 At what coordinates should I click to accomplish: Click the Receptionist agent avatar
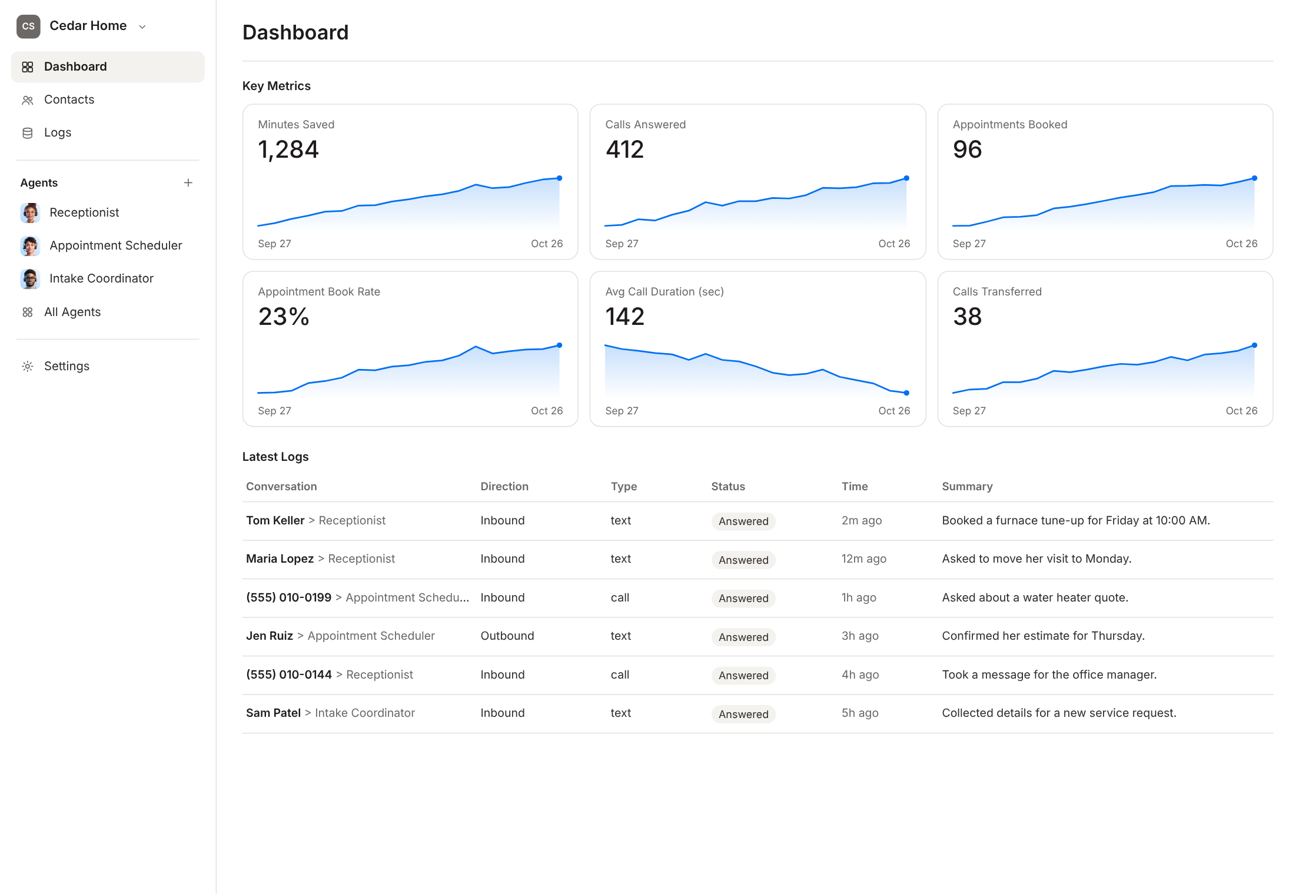click(30, 212)
